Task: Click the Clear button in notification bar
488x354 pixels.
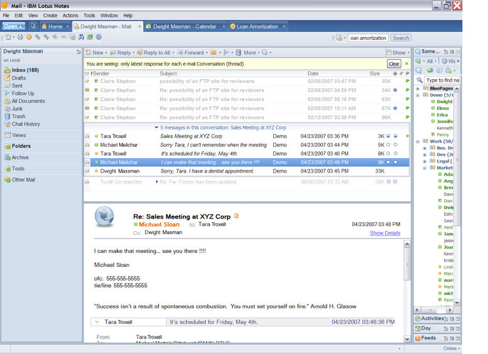Action: point(394,64)
